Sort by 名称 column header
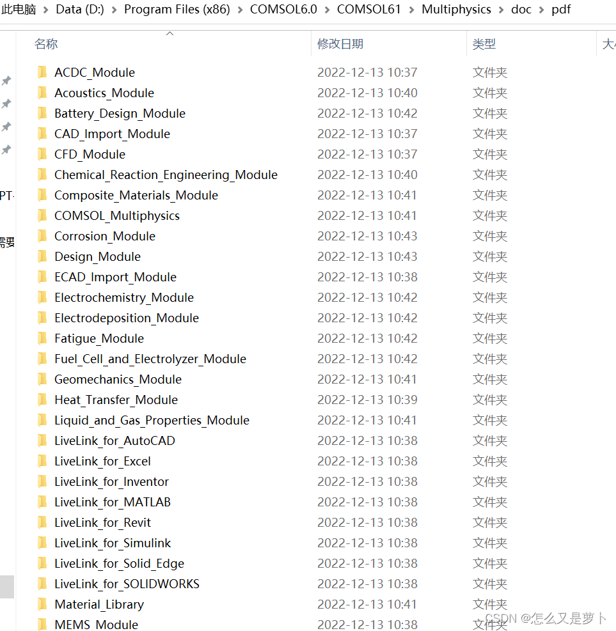 pos(46,43)
